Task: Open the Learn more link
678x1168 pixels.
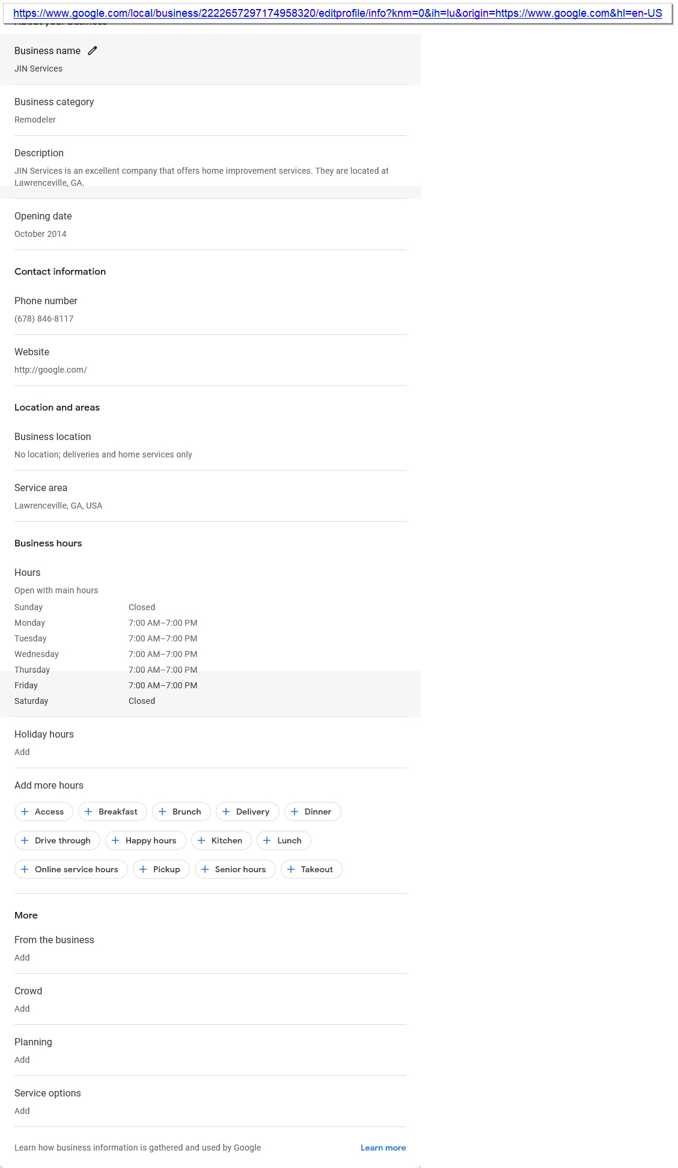Action: tap(383, 1148)
